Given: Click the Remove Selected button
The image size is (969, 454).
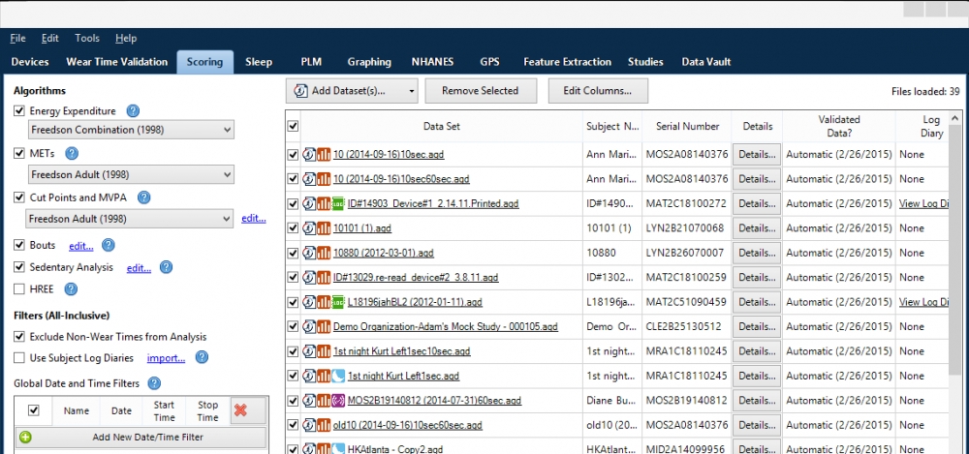Looking at the screenshot, I should tap(480, 91).
